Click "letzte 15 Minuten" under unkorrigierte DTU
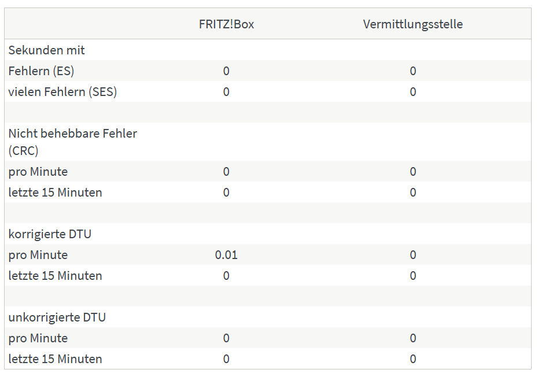This screenshot has height=377, width=538. click(55, 359)
